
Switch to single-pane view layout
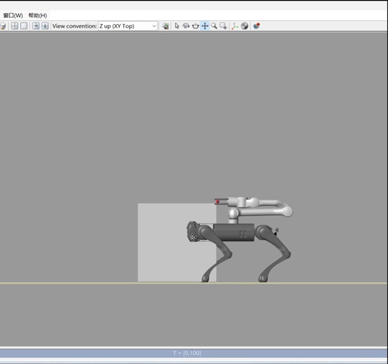pos(24,26)
